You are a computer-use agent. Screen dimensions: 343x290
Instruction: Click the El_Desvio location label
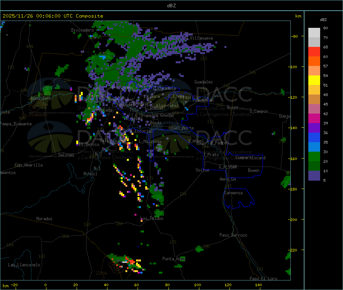89,144
